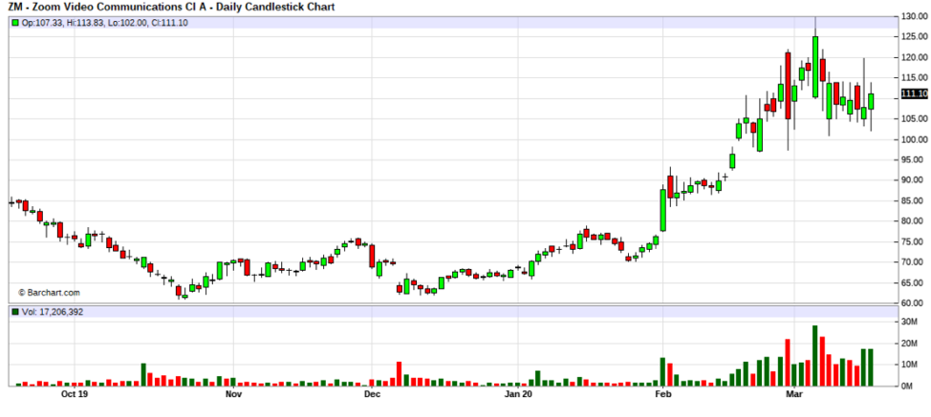Click the red volume spike in early December
Image resolution: width=931 pixels, height=417 pixels.
[399, 374]
